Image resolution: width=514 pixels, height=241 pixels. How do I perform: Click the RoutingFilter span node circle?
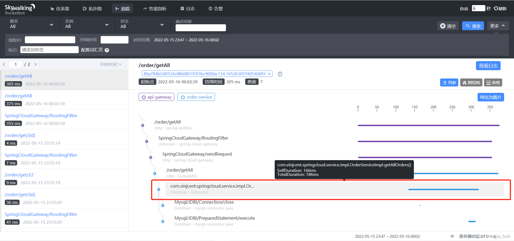(147, 141)
